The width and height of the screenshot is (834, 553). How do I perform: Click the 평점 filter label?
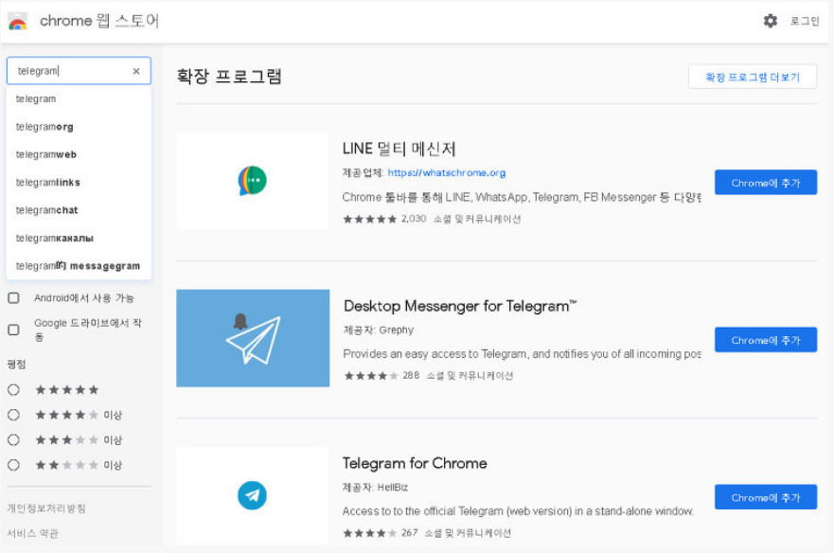coord(16,365)
